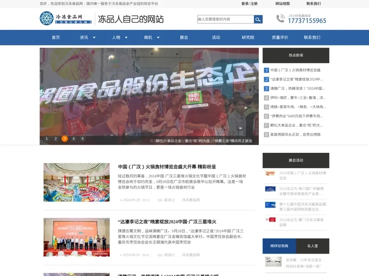Open event 2024冻立方·第15届广州餐博会

pos(301,191)
